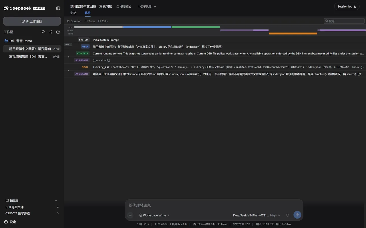This screenshot has height=228, width=366.
Task: Start a 新工作階段 session
Action: 32,21
